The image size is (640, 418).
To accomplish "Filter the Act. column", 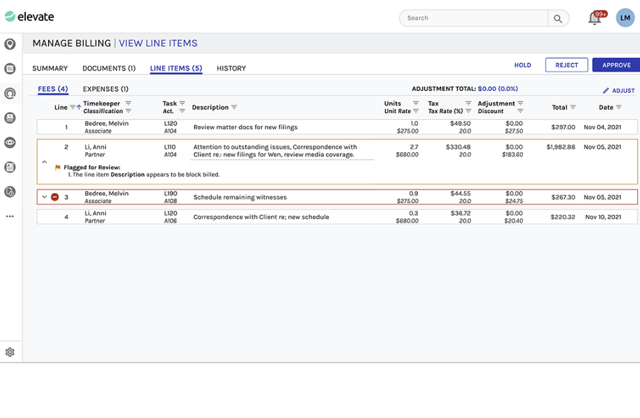I will pyautogui.click(x=182, y=111).
